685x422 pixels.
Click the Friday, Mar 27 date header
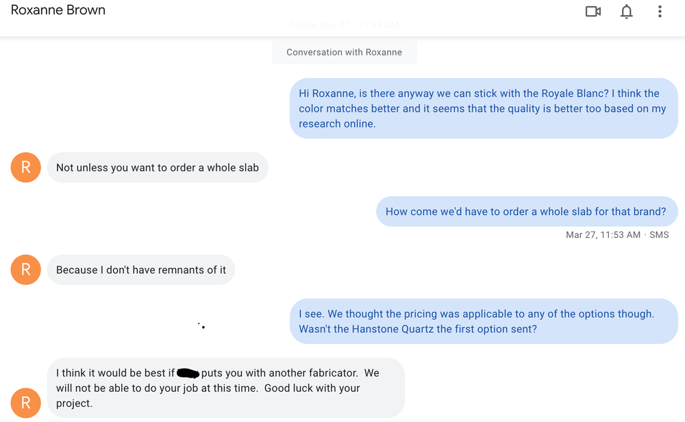click(344, 25)
